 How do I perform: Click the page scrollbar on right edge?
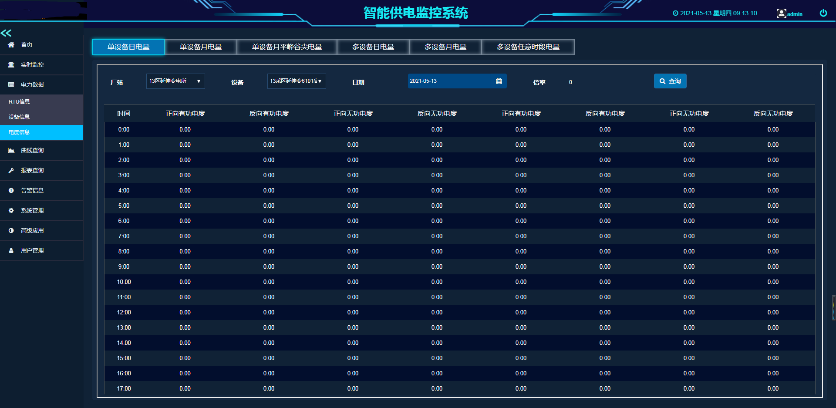(833, 307)
